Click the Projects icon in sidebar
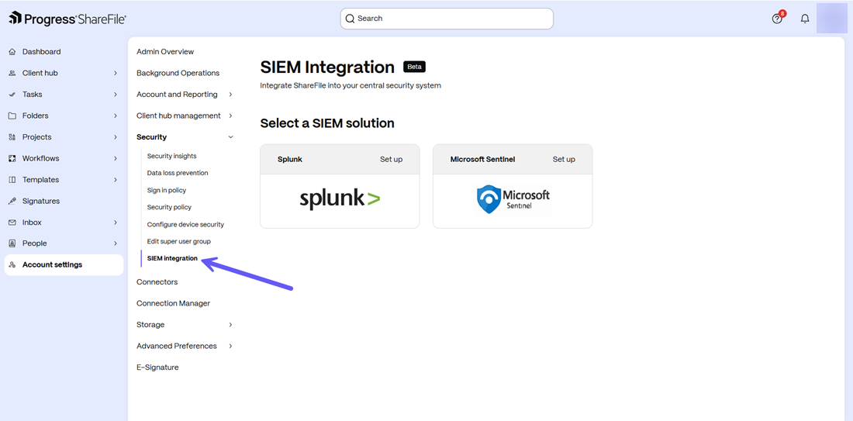This screenshot has height=421, width=853. pos(12,137)
